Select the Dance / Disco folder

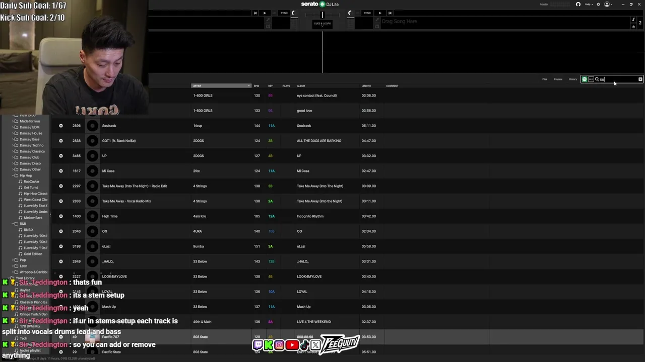point(30,163)
